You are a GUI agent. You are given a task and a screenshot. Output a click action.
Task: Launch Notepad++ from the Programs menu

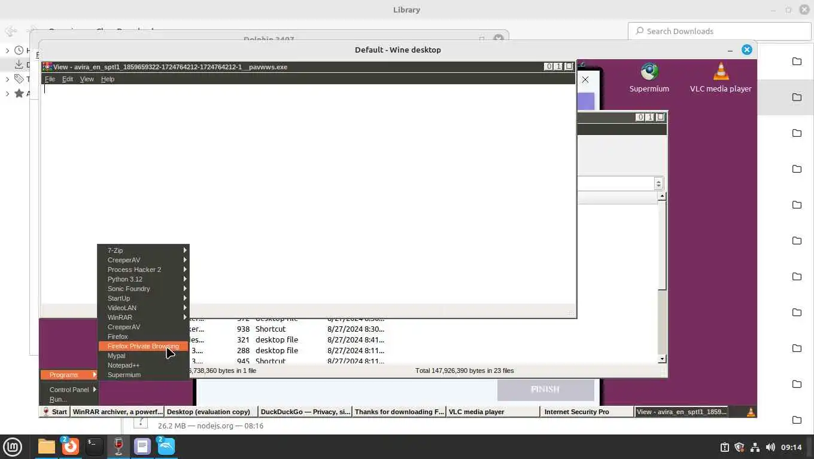coord(143,365)
